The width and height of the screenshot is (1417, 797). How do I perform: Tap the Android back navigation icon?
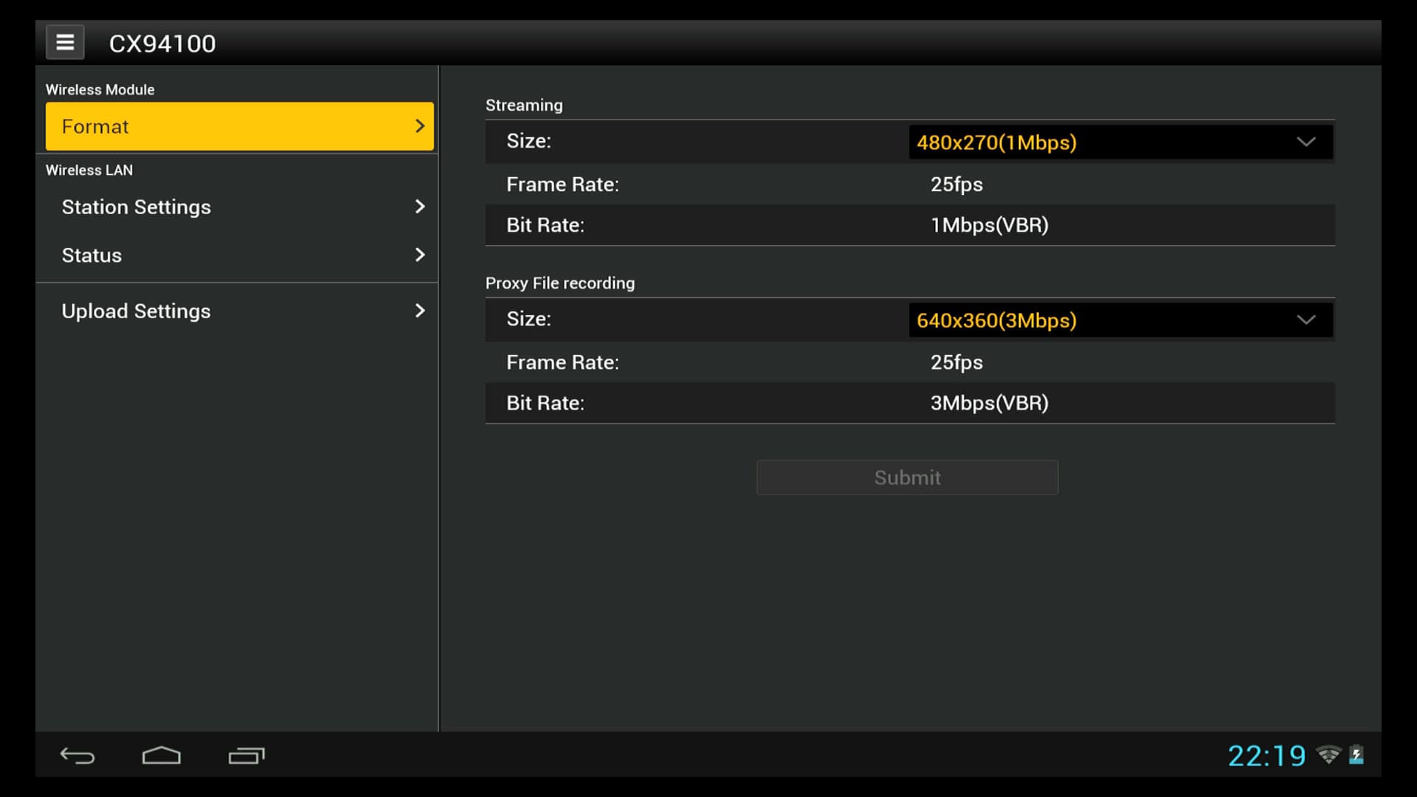pyautogui.click(x=77, y=756)
